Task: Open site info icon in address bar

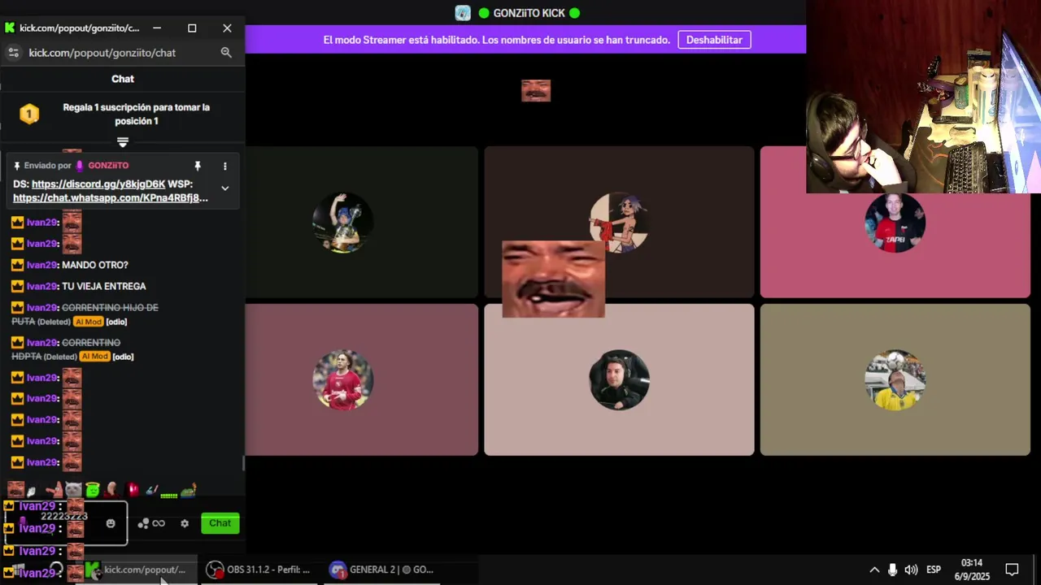Action: coord(13,53)
